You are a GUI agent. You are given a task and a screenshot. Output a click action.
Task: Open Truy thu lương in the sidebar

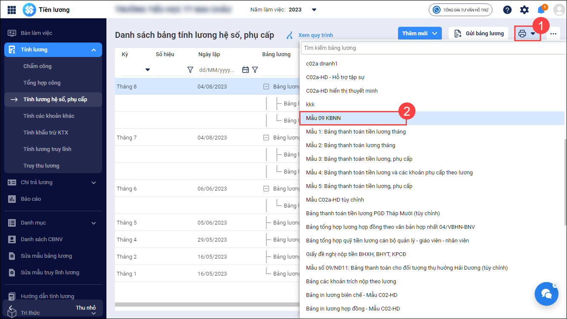(x=41, y=165)
